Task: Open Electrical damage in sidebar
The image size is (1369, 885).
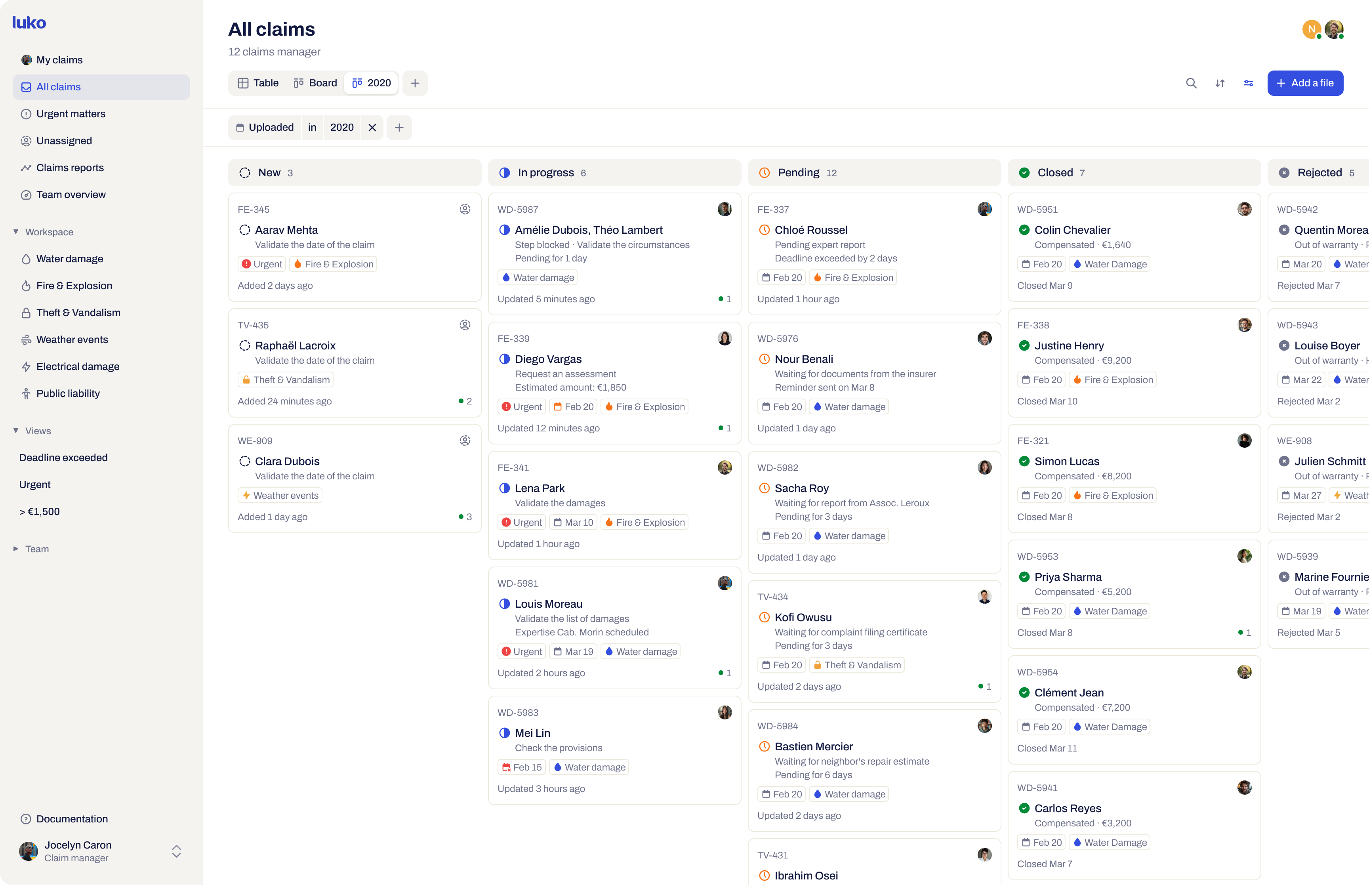Action: 78,367
